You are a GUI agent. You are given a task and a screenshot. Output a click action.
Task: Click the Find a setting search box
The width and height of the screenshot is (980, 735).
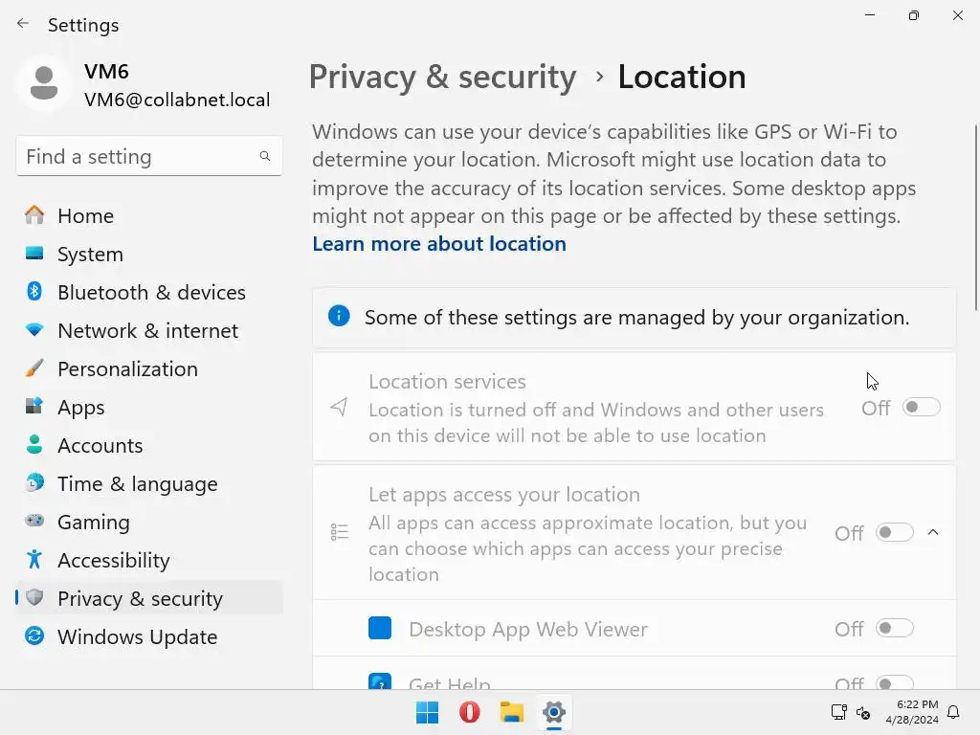(139, 156)
